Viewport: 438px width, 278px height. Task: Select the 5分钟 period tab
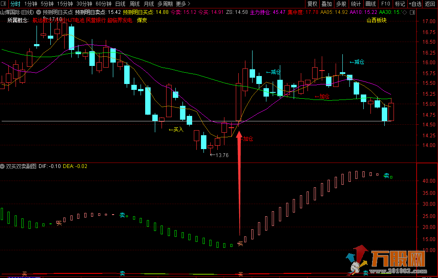(x=47, y=4)
